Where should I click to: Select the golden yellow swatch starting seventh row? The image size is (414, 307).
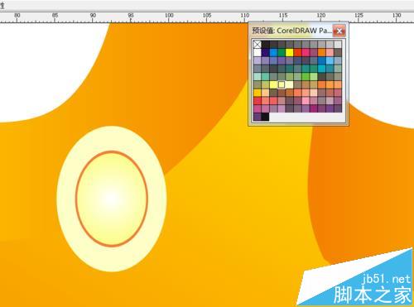(x=258, y=93)
